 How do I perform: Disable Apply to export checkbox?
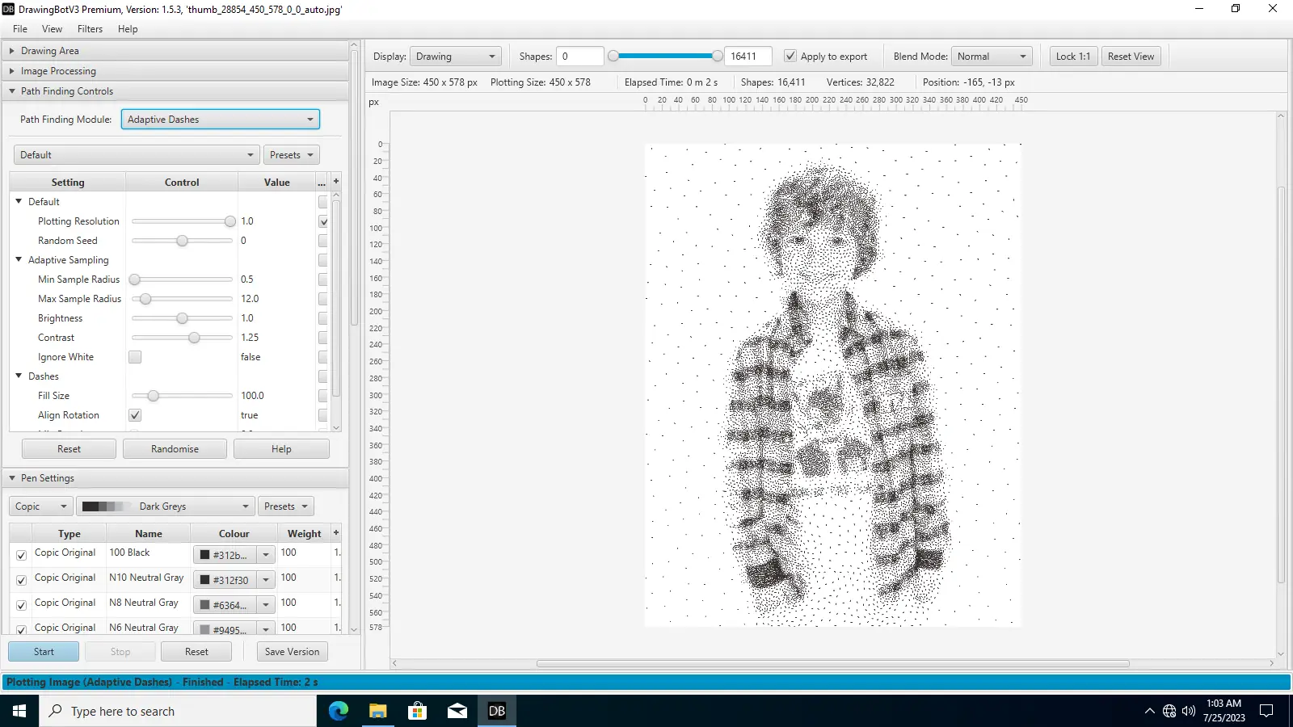790,57
